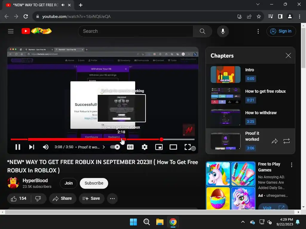Image resolution: width=306 pixels, height=229 pixels.
Task: Open File Explorer from taskbar
Action: pos(160,222)
